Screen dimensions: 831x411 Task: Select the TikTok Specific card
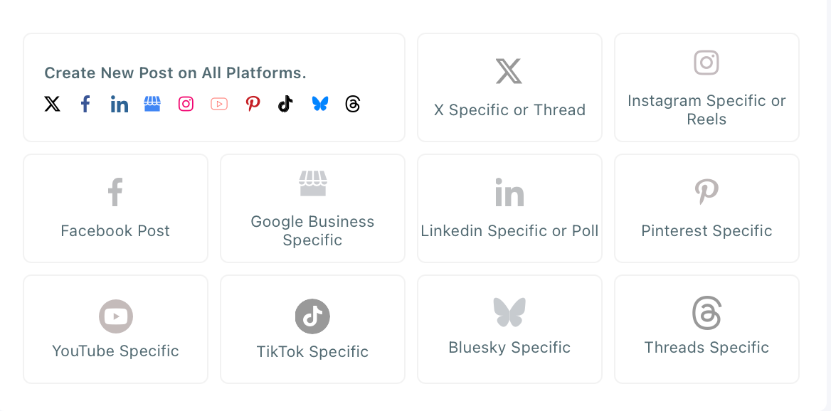coord(312,329)
